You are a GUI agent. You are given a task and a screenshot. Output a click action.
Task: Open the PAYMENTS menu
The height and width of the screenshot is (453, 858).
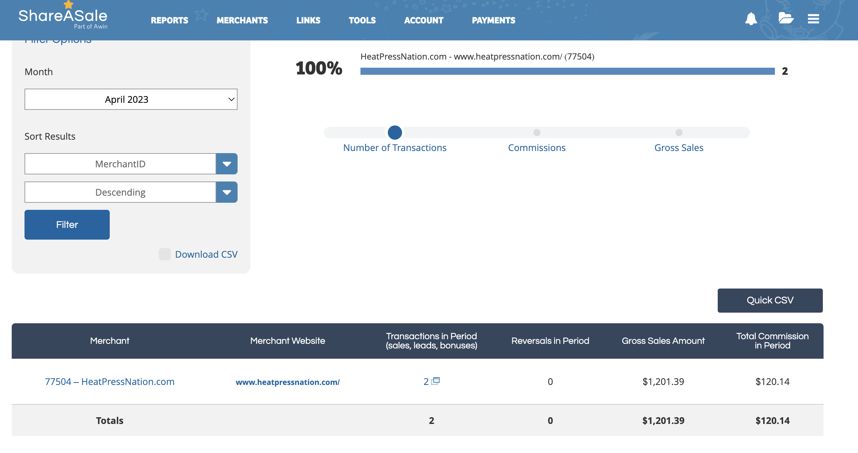point(493,20)
